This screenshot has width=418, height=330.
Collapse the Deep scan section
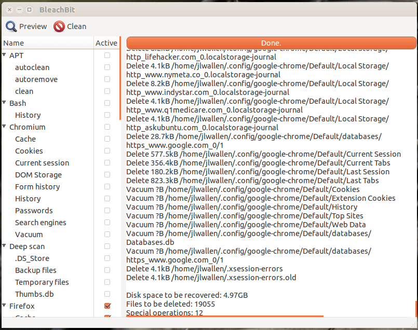5,246
